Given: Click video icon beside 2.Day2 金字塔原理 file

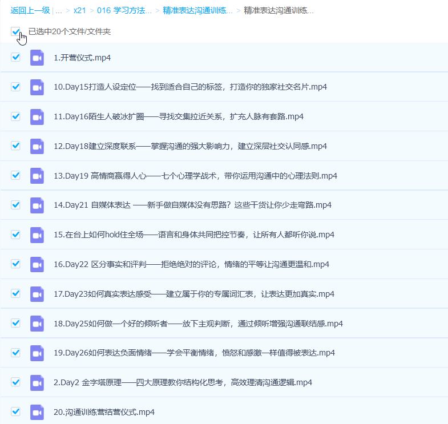Looking at the screenshot, I should click(x=37, y=382).
